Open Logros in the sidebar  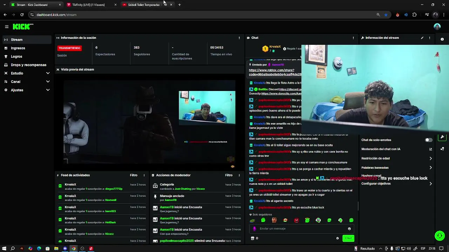coord(27,56)
